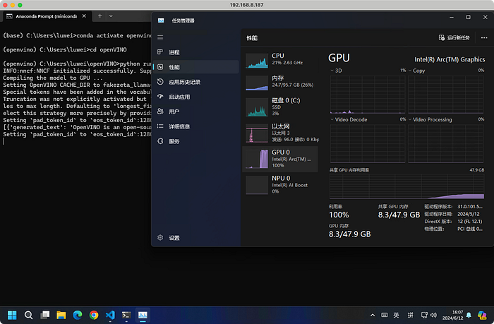Click 运行新任务 (Run new task)

tap(454, 38)
